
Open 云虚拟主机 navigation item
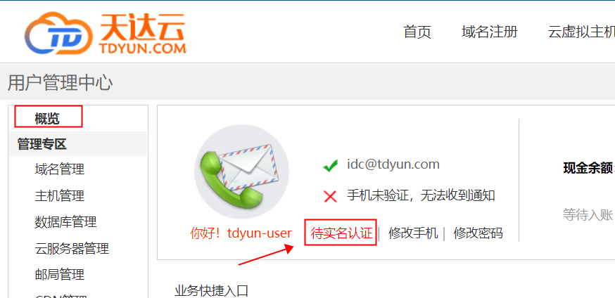(x=581, y=32)
